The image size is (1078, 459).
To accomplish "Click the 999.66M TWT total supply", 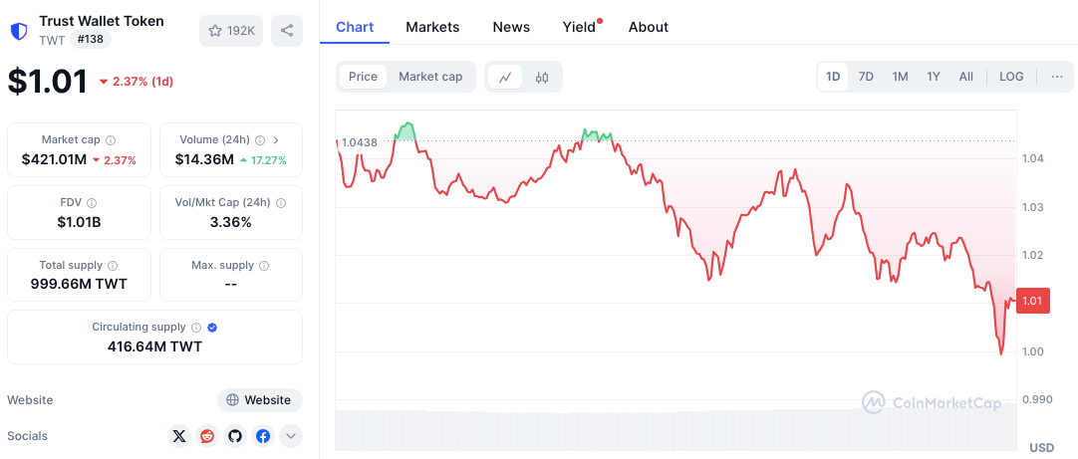I will (79, 284).
